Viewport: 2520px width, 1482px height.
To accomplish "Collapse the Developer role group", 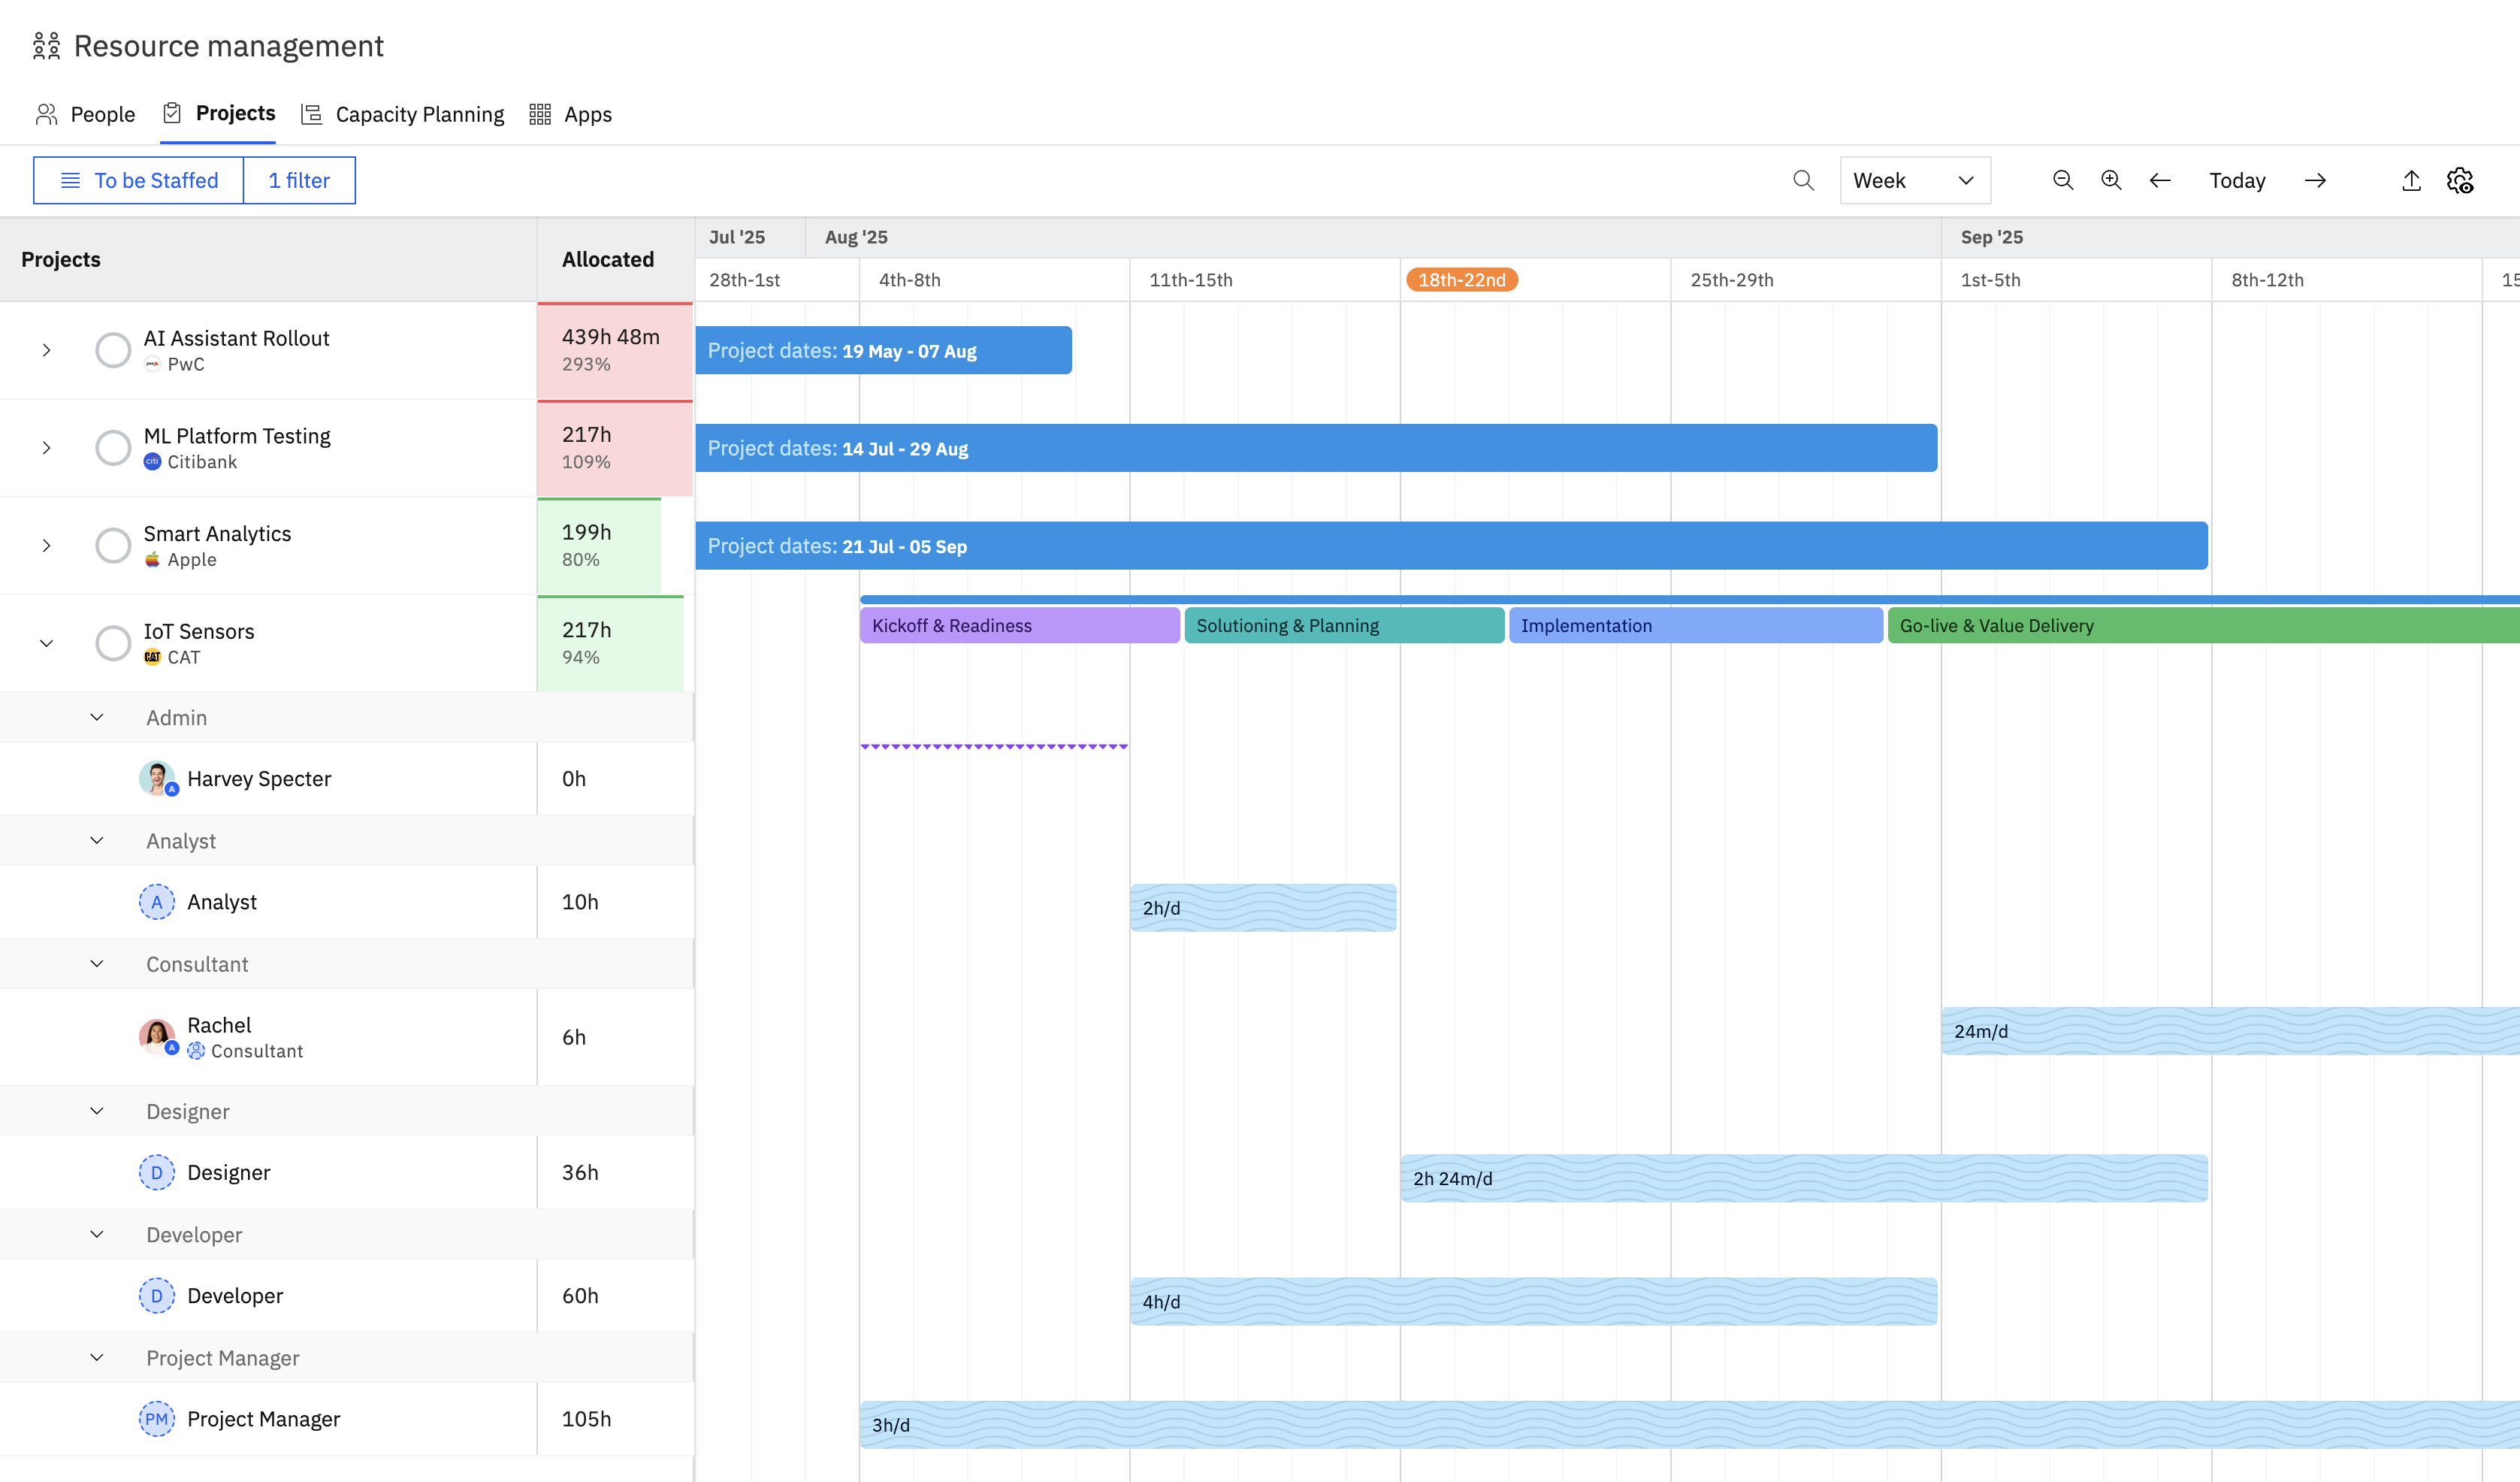I will coord(97,1234).
